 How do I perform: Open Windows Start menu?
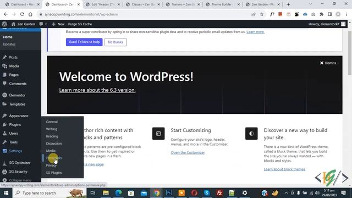[6, 193]
